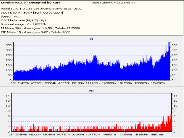Click inside the blue PI error graph

click(92, 61)
